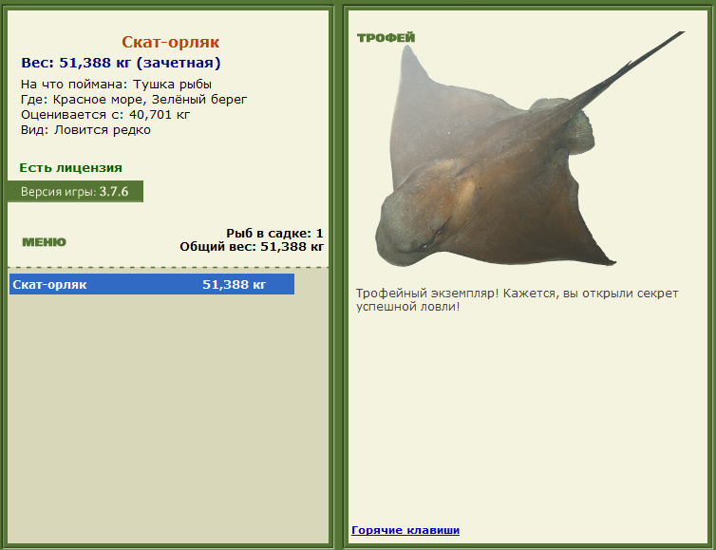Click 'Оценивается с: 40,701 кг' line
Screen dimensions: 716x550
coord(105,115)
